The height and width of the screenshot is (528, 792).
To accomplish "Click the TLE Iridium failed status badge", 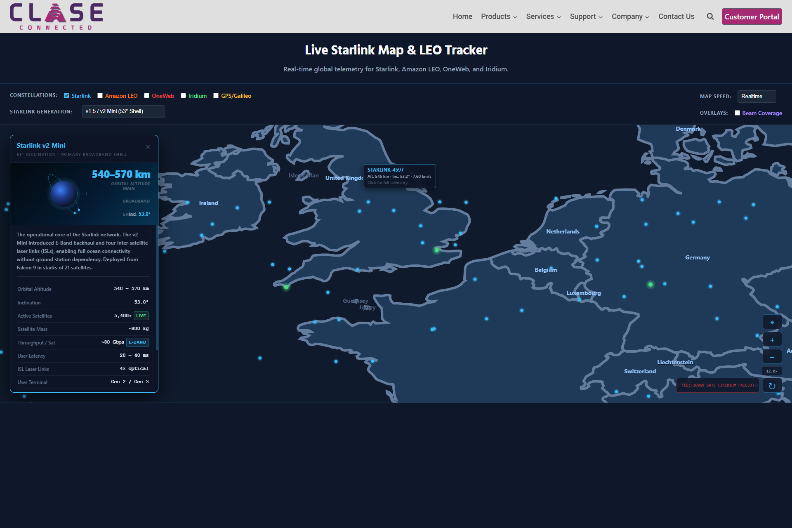I will click(717, 385).
